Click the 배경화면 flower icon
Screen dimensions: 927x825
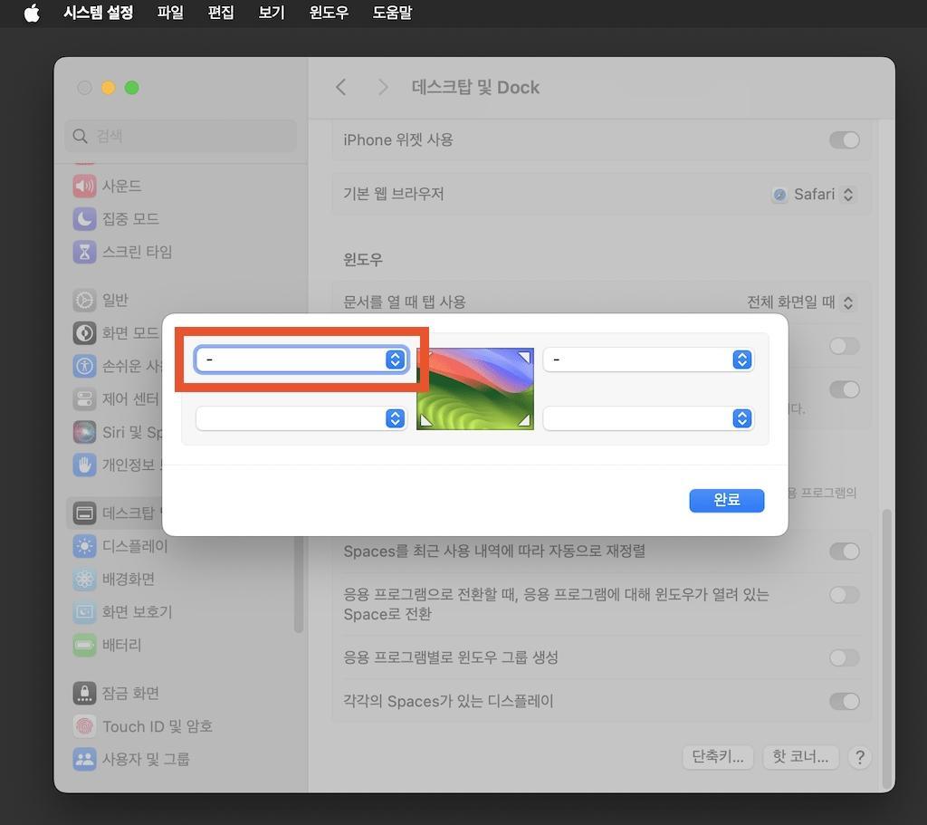click(84, 579)
